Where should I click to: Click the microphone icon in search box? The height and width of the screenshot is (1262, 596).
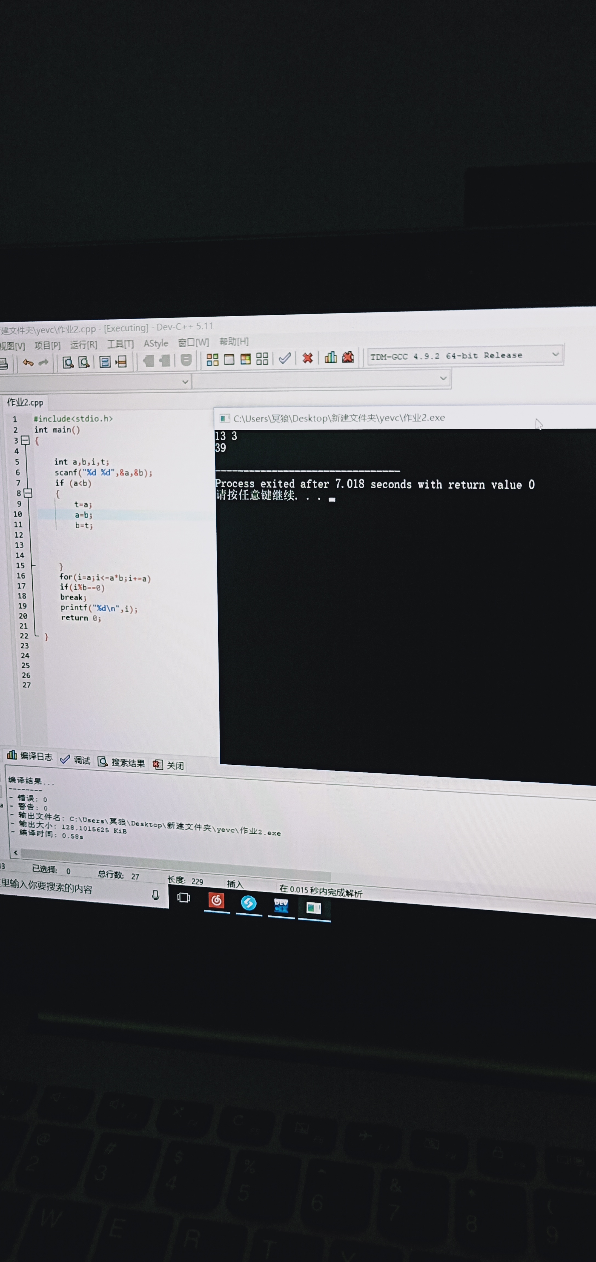pos(155,895)
